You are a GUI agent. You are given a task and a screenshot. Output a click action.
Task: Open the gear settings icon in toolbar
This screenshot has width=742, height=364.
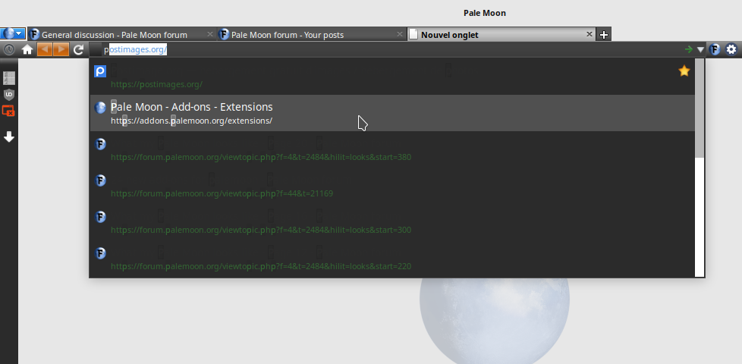pyautogui.click(x=731, y=49)
